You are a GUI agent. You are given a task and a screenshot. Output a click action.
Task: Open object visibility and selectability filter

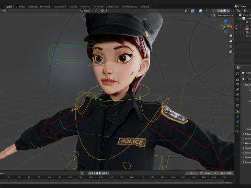click(187, 11)
